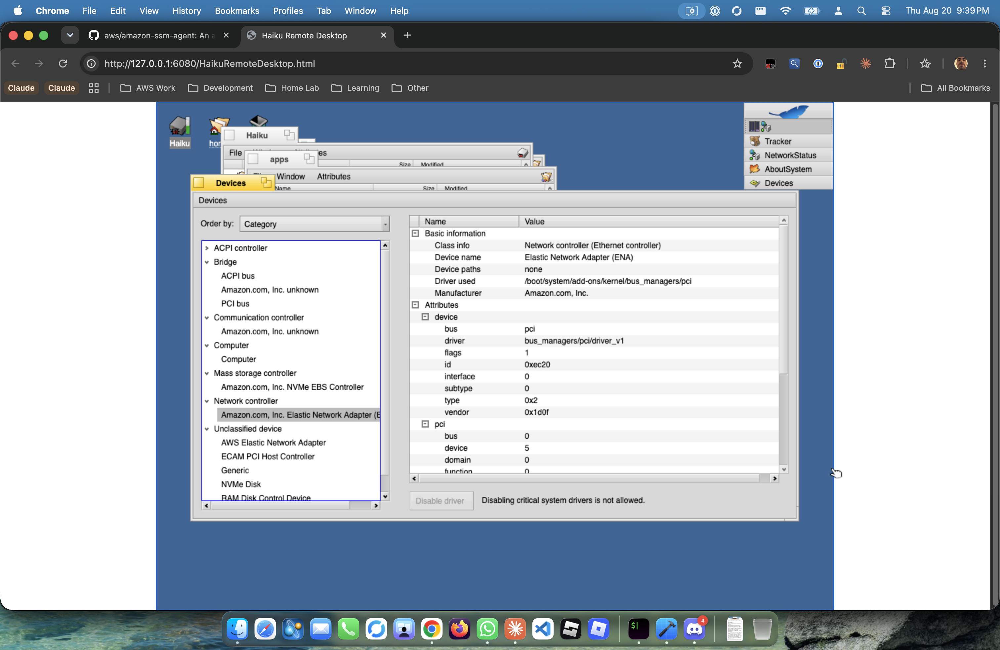Click the Disable driver button
The image size is (1000, 650).
pyautogui.click(x=441, y=500)
